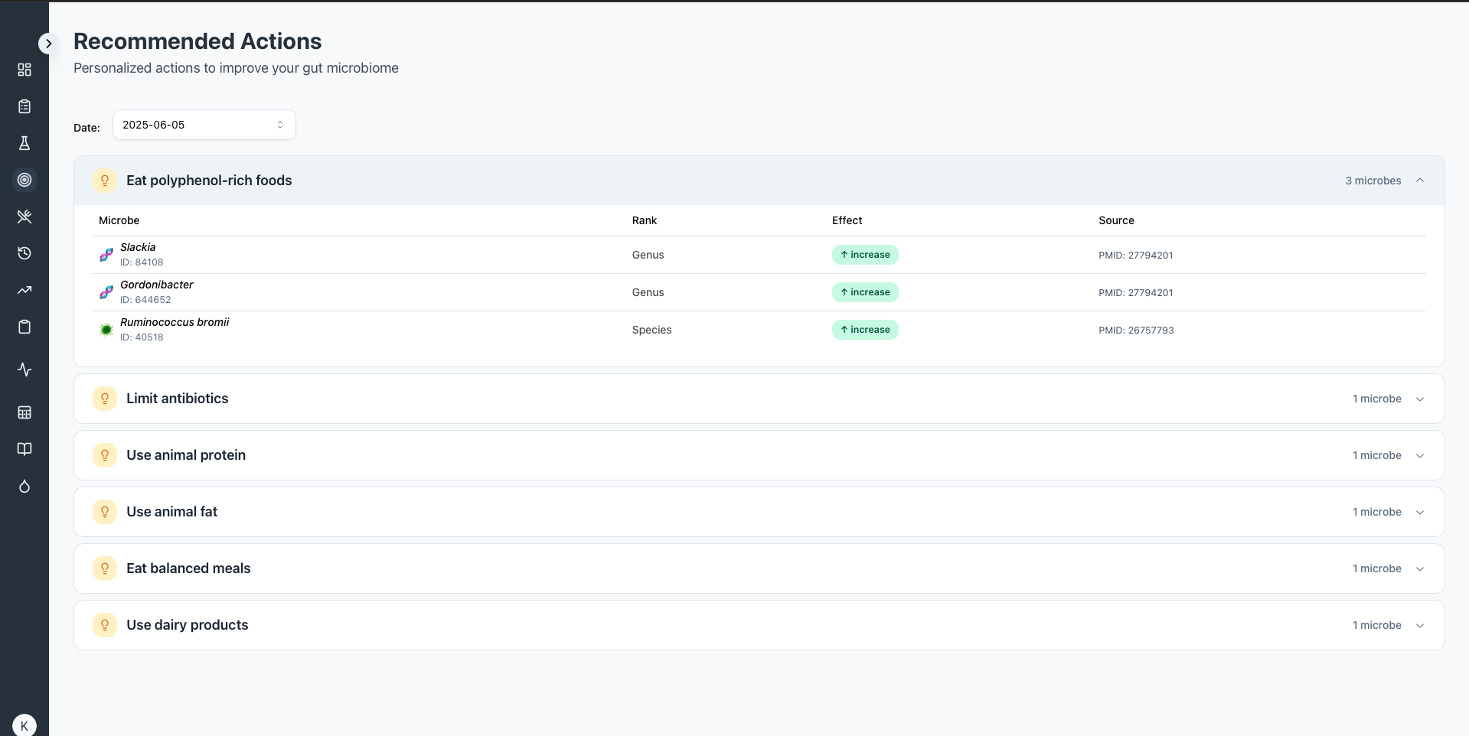This screenshot has height=736, width=1469.
Task: Open the dashboard grid icon in sidebar
Action: pyautogui.click(x=24, y=69)
